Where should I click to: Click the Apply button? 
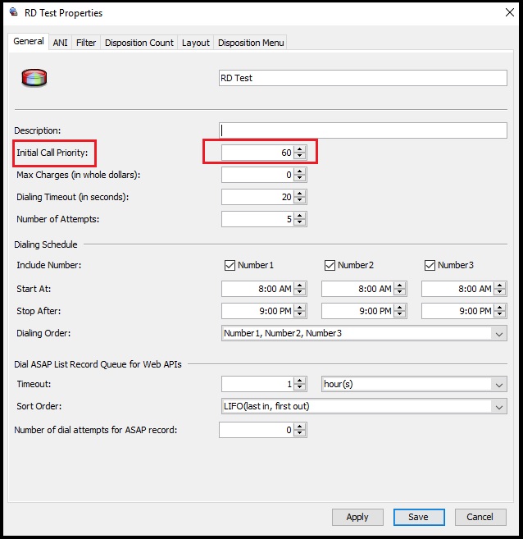357,517
